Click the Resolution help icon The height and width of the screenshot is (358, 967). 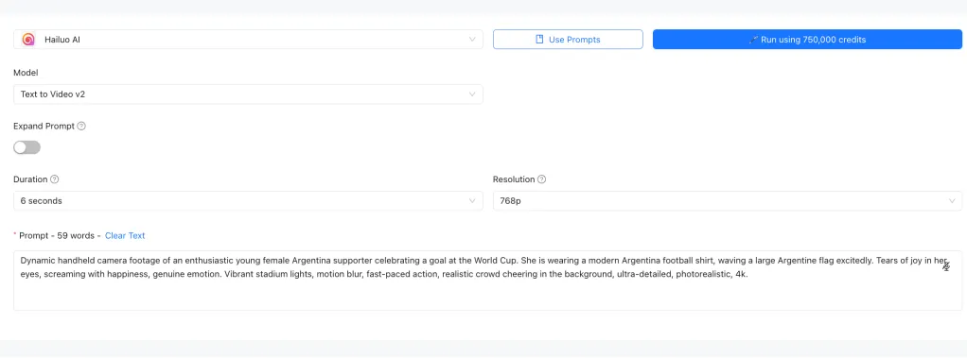click(541, 179)
